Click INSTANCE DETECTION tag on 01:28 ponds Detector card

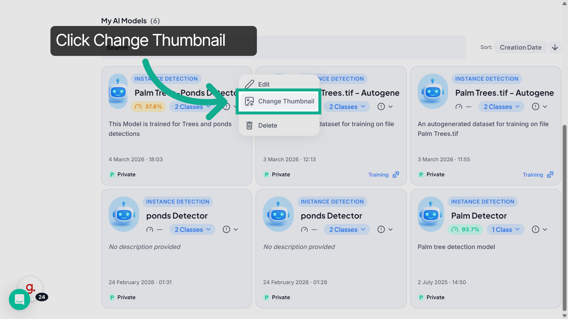(332, 202)
